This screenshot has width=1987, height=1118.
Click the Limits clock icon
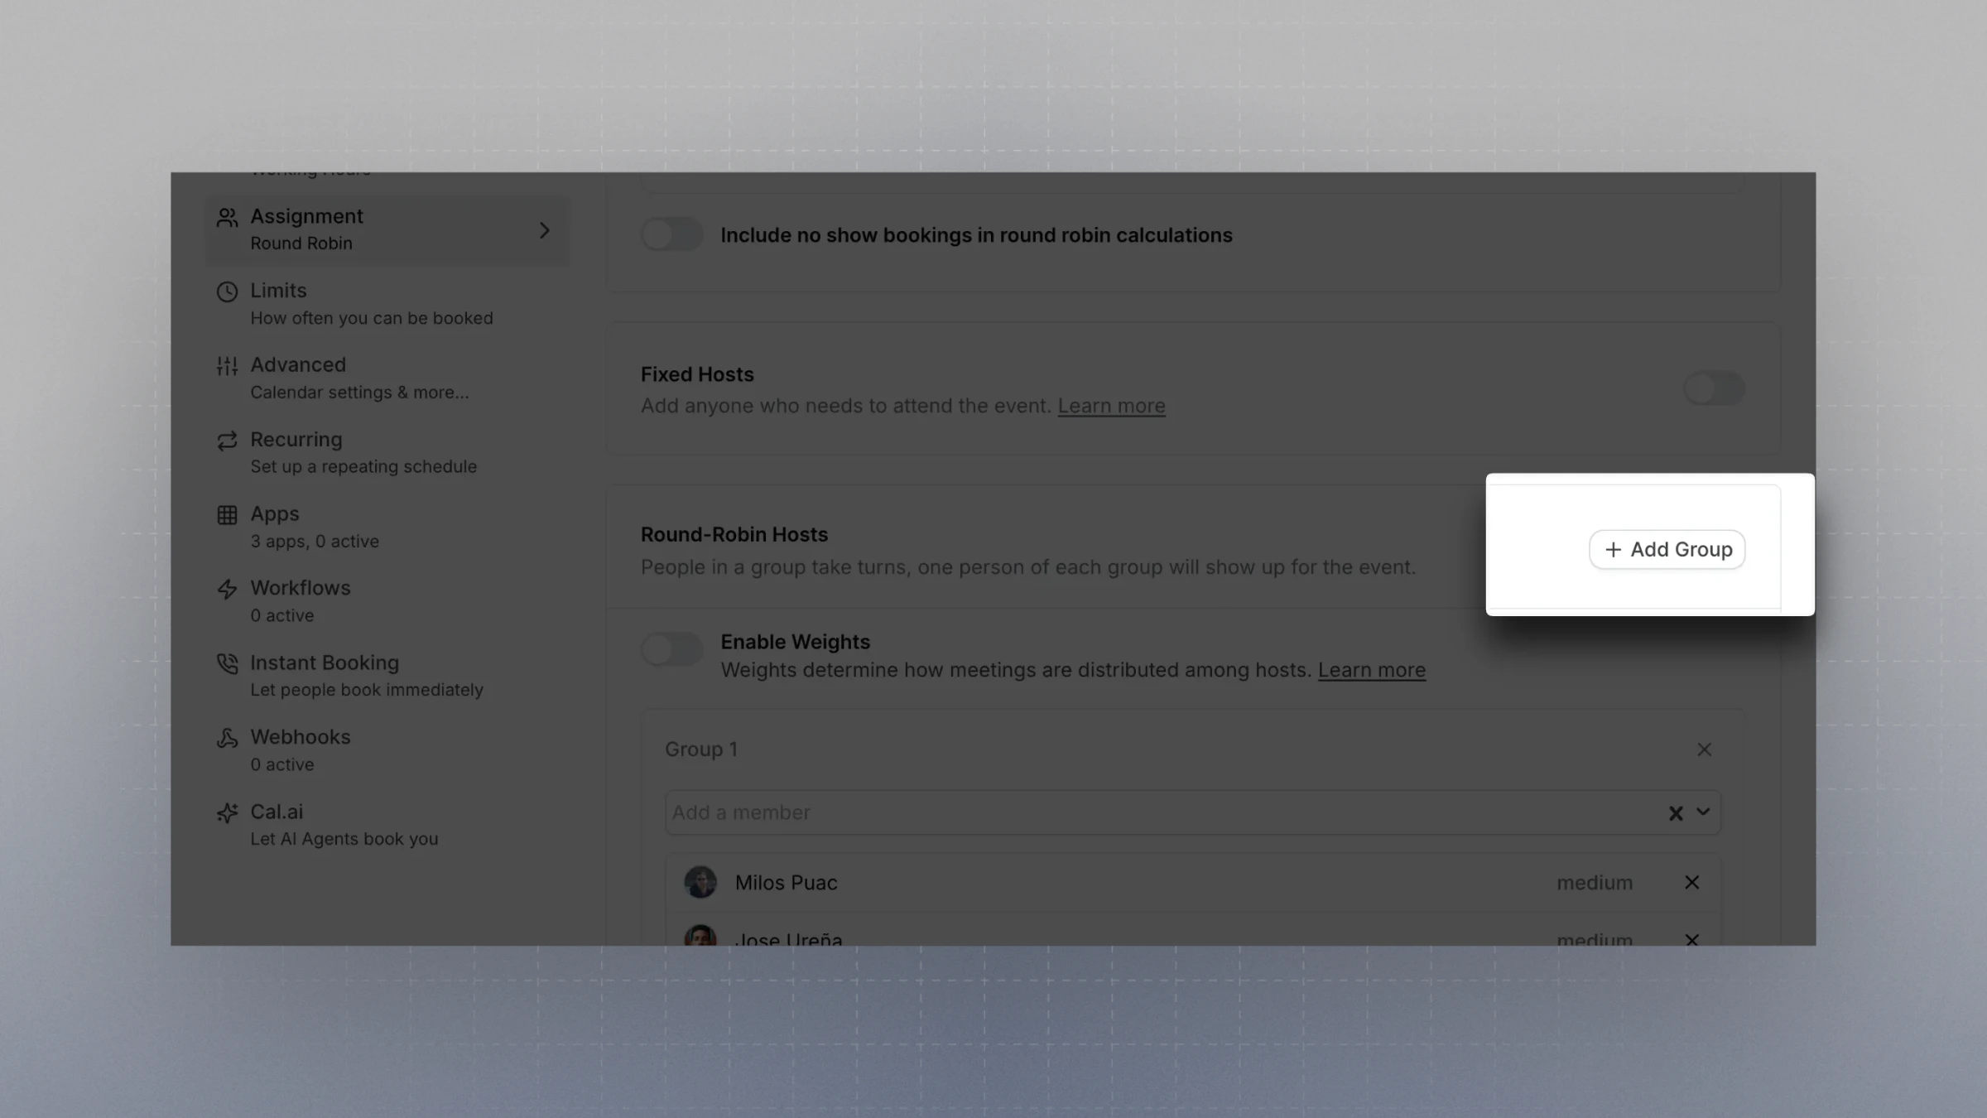[x=227, y=292]
